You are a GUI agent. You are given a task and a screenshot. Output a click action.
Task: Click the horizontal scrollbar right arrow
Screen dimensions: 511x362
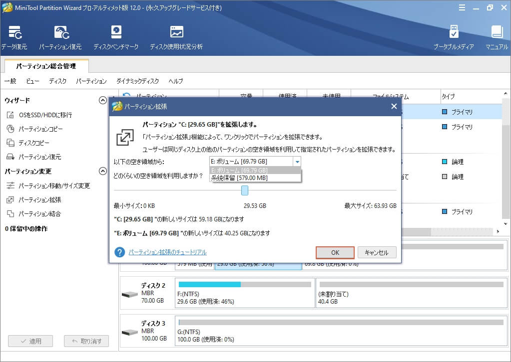pos(498,231)
